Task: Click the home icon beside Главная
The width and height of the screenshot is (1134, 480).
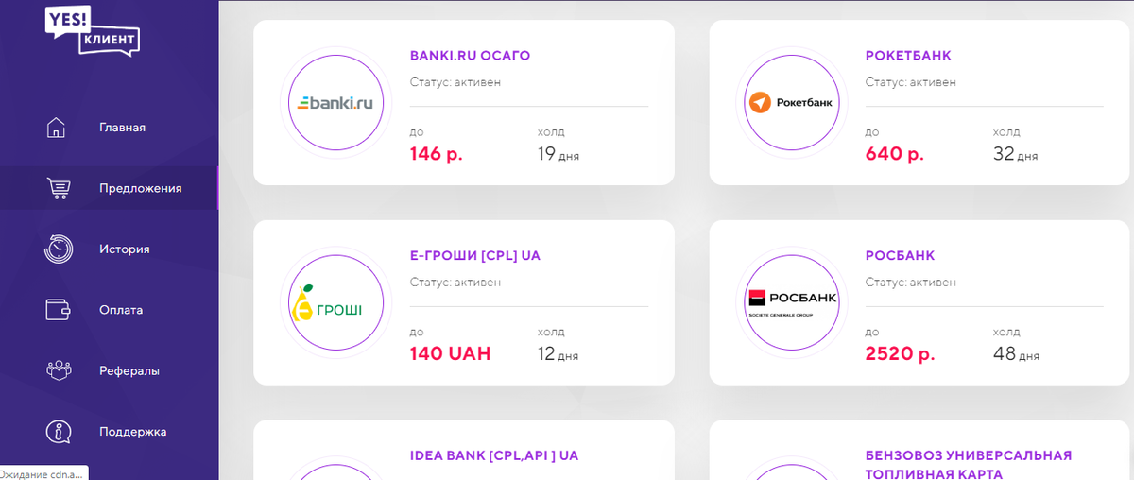Action: coord(58,128)
